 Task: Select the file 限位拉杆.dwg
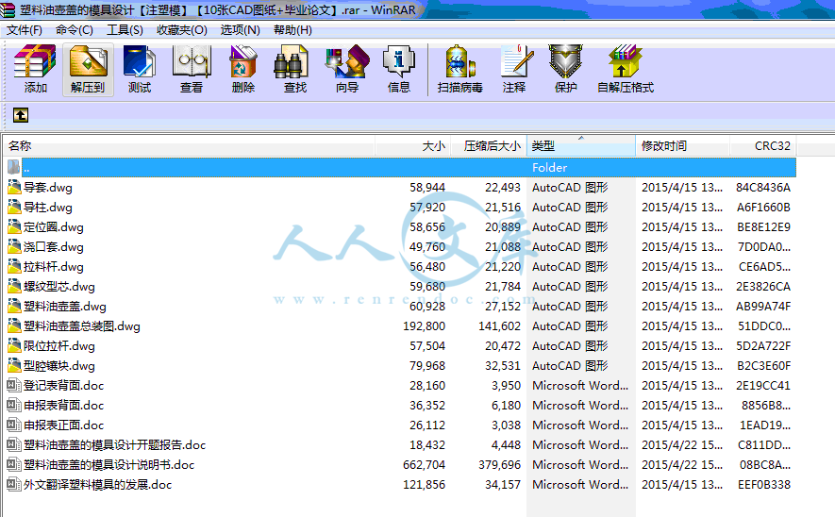coord(59,346)
